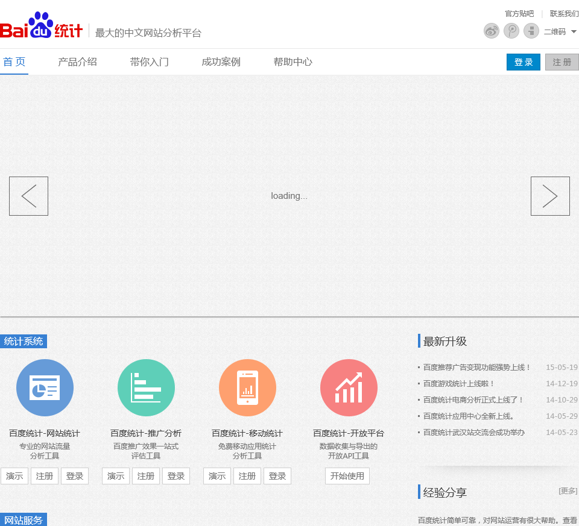Open news 百度统计应用中心全新上线
This screenshot has height=526, width=579.
469,416
